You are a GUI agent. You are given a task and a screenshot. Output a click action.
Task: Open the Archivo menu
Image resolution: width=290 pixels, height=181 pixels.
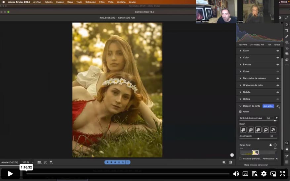pyautogui.click(x=37, y=2)
